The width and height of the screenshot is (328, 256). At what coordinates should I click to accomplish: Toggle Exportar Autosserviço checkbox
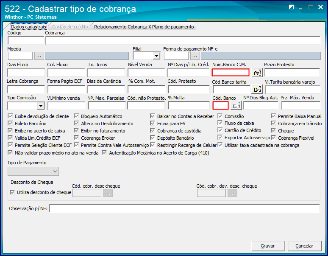pyautogui.click(x=220, y=138)
